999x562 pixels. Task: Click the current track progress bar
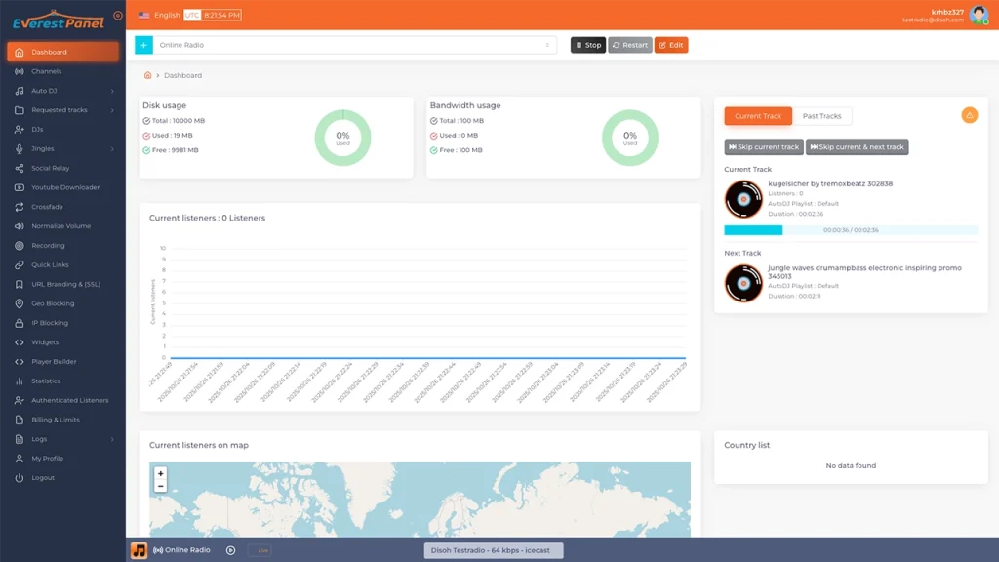[850, 230]
